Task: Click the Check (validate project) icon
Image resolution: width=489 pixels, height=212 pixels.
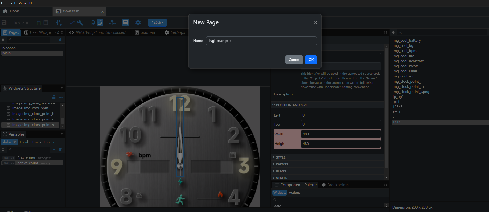Action: [72, 23]
